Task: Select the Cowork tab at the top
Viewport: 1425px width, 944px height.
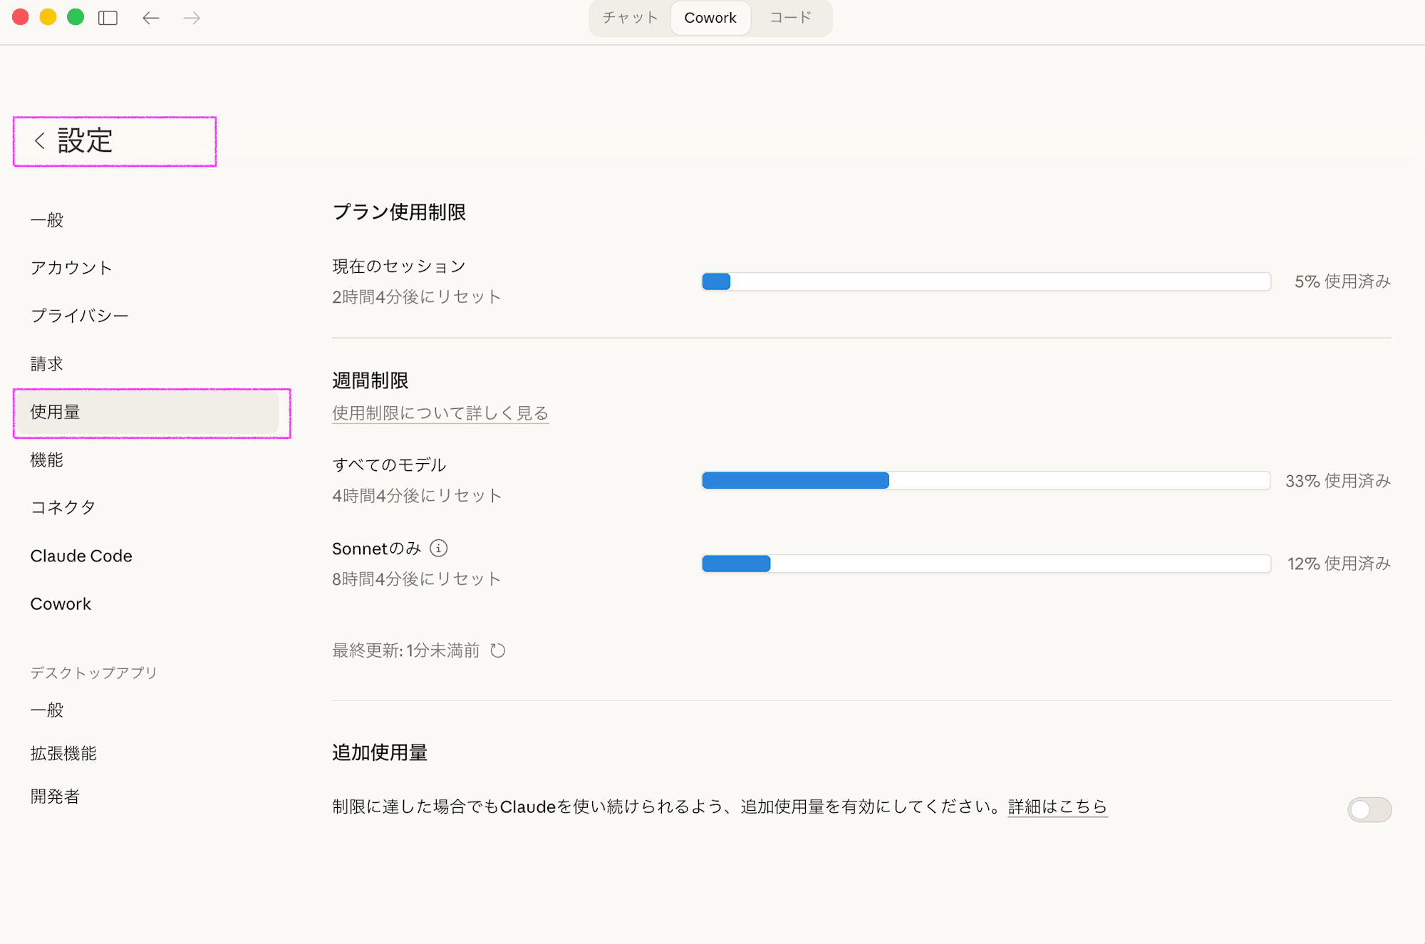Action: click(710, 18)
